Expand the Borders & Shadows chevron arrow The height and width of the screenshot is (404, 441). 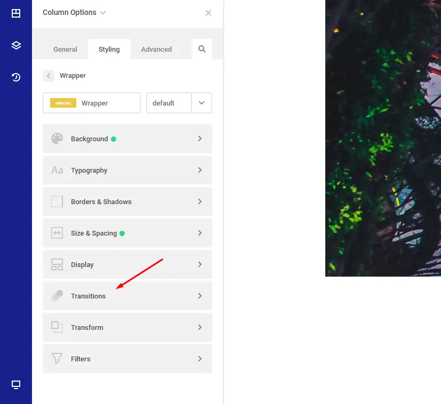pyautogui.click(x=199, y=201)
